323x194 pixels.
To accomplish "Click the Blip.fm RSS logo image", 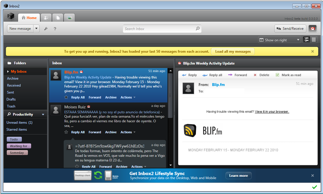I will click(190, 130).
